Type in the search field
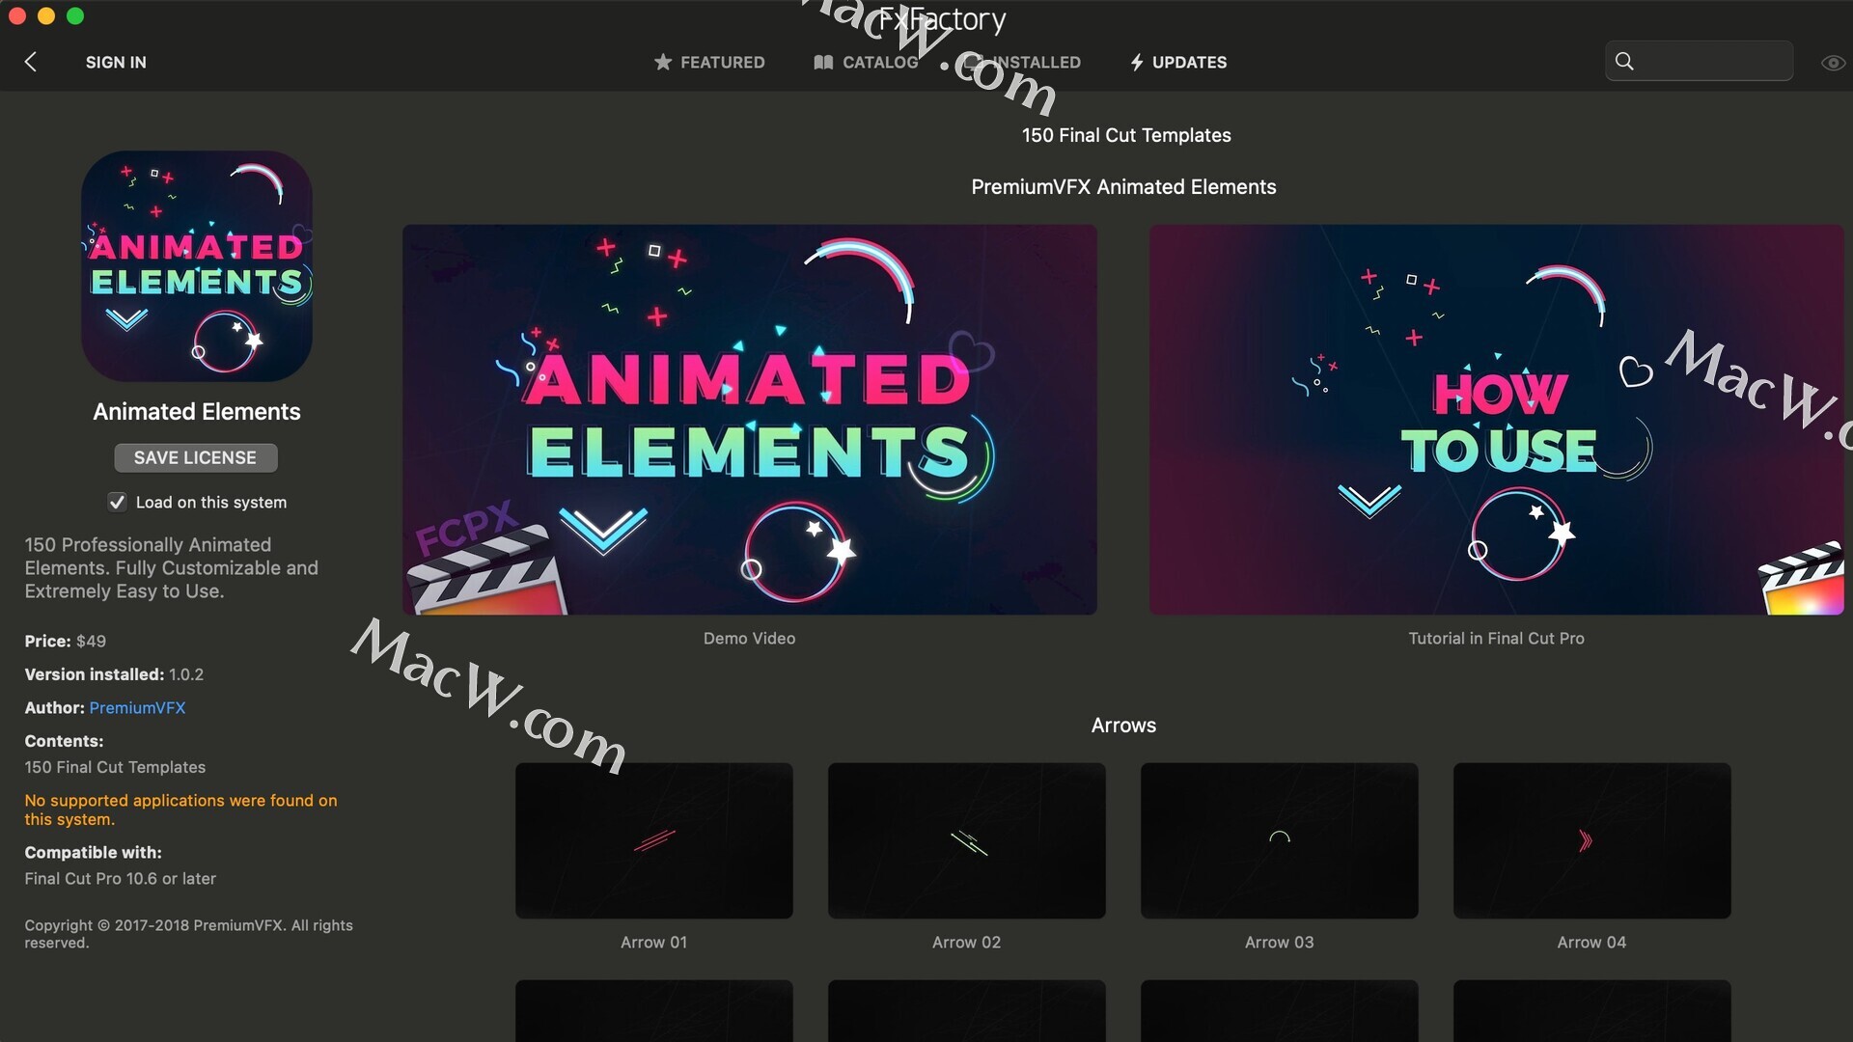The width and height of the screenshot is (1853, 1042). pyautogui.click(x=1699, y=62)
